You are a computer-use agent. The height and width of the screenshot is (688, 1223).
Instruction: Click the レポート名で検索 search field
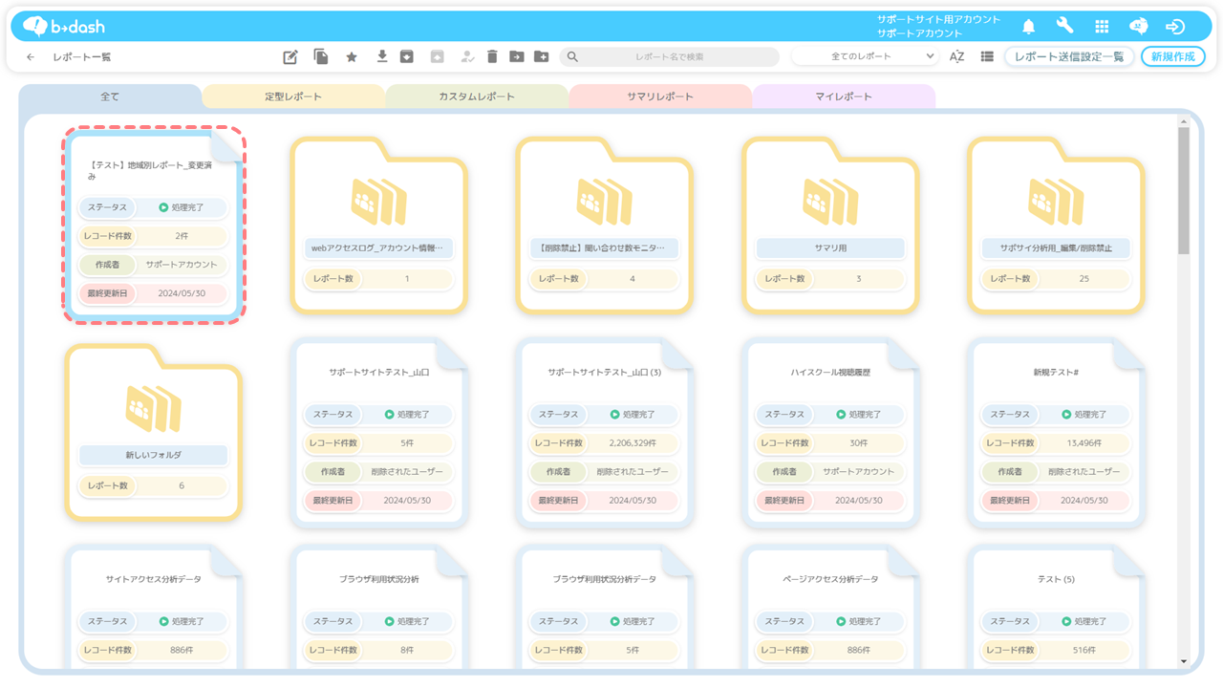pyautogui.click(x=669, y=57)
